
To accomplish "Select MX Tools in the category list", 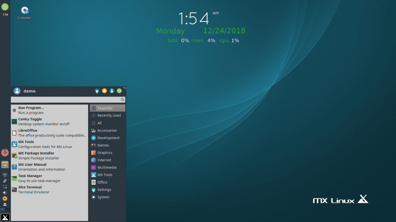I will [108, 175].
